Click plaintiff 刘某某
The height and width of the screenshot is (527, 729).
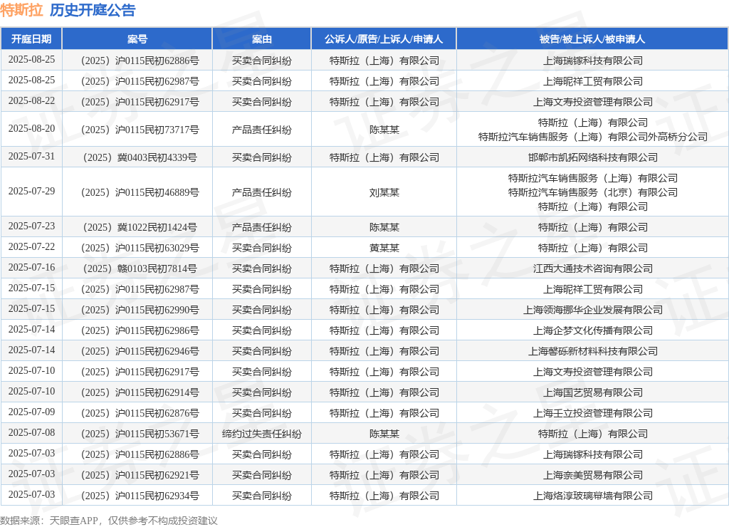(x=384, y=192)
